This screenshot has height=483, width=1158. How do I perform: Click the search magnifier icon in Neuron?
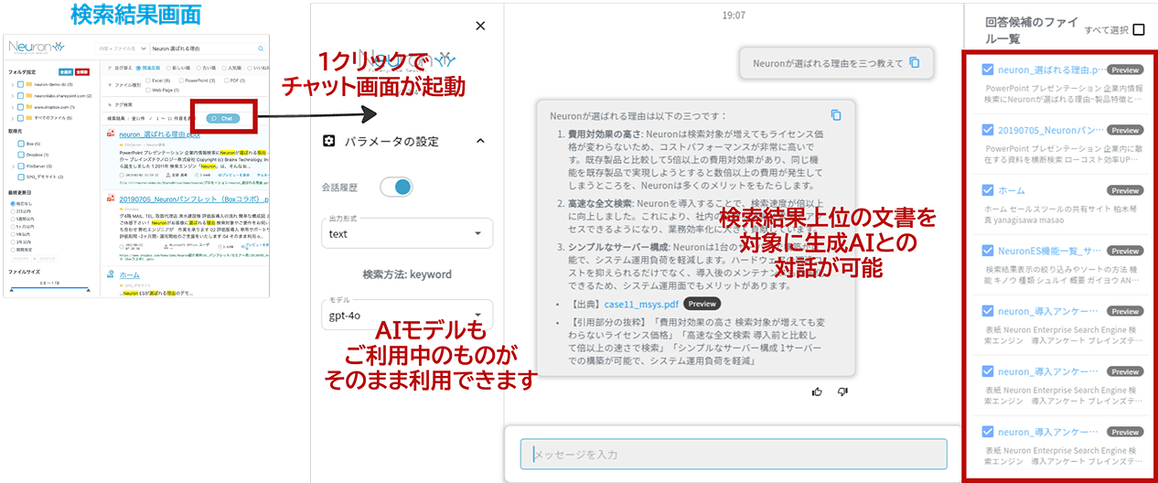tap(261, 48)
